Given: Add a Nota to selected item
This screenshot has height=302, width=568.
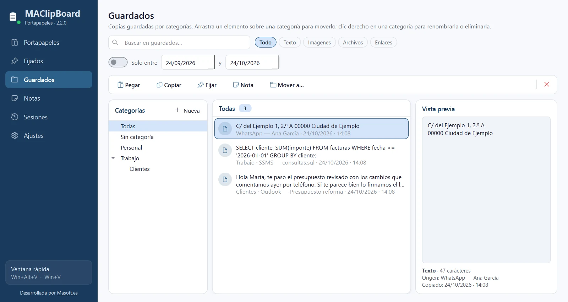Looking at the screenshot, I should click(x=243, y=85).
